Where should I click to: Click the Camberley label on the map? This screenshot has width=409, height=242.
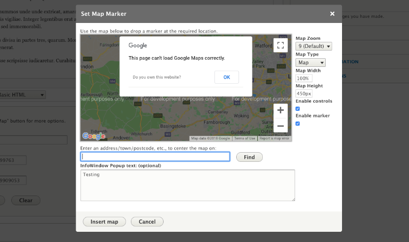218,112
